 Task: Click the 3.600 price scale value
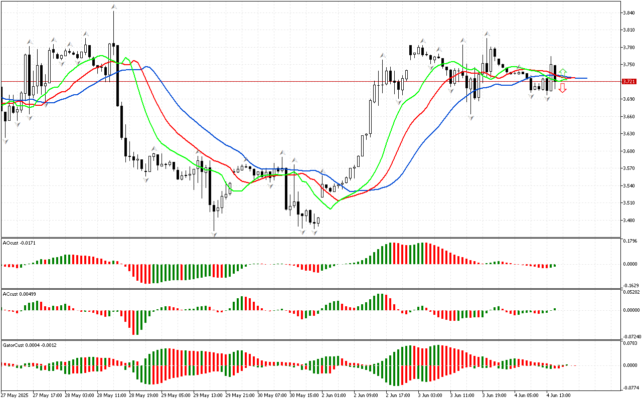click(x=629, y=151)
